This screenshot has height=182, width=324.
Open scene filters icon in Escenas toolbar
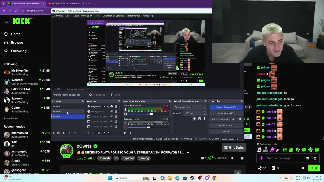tap(64, 133)
